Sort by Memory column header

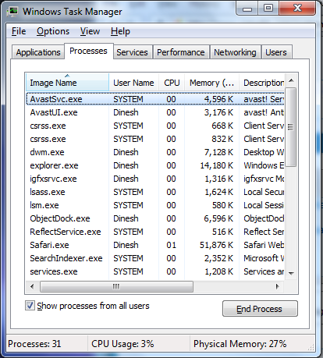(x=212, y=83)
